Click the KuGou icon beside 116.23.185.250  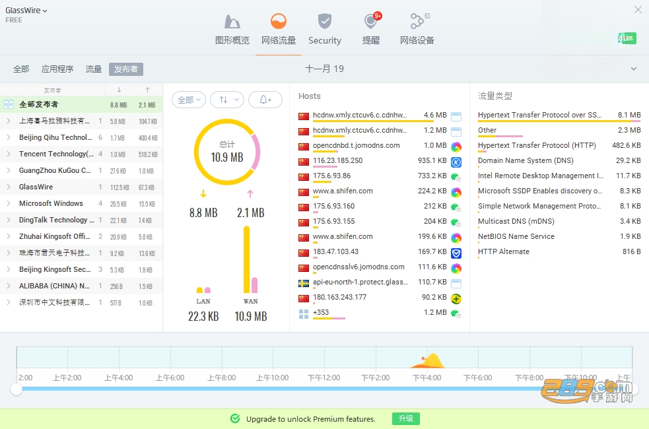point(456,162)
